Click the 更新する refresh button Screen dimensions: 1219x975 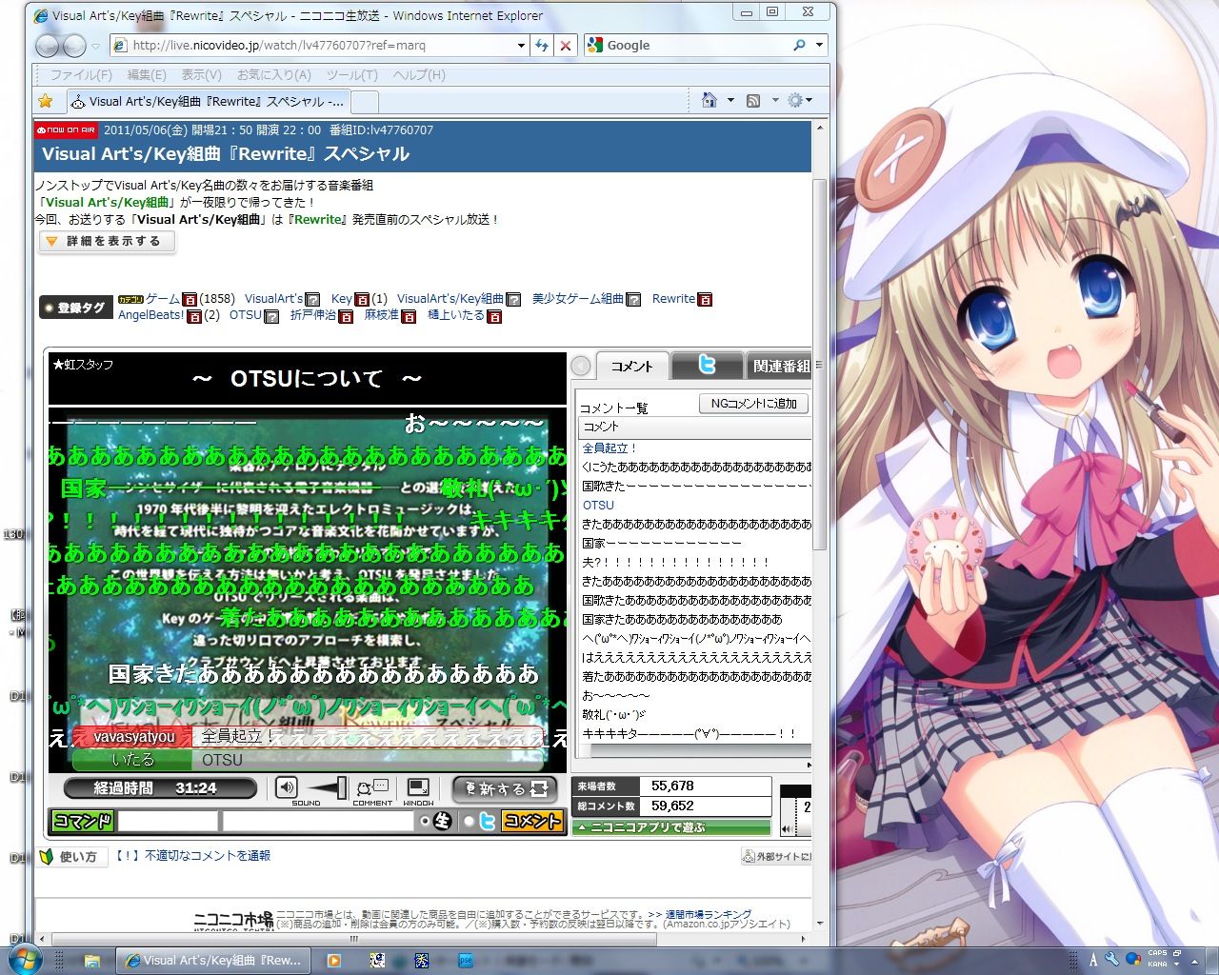(x=505, y=788)
